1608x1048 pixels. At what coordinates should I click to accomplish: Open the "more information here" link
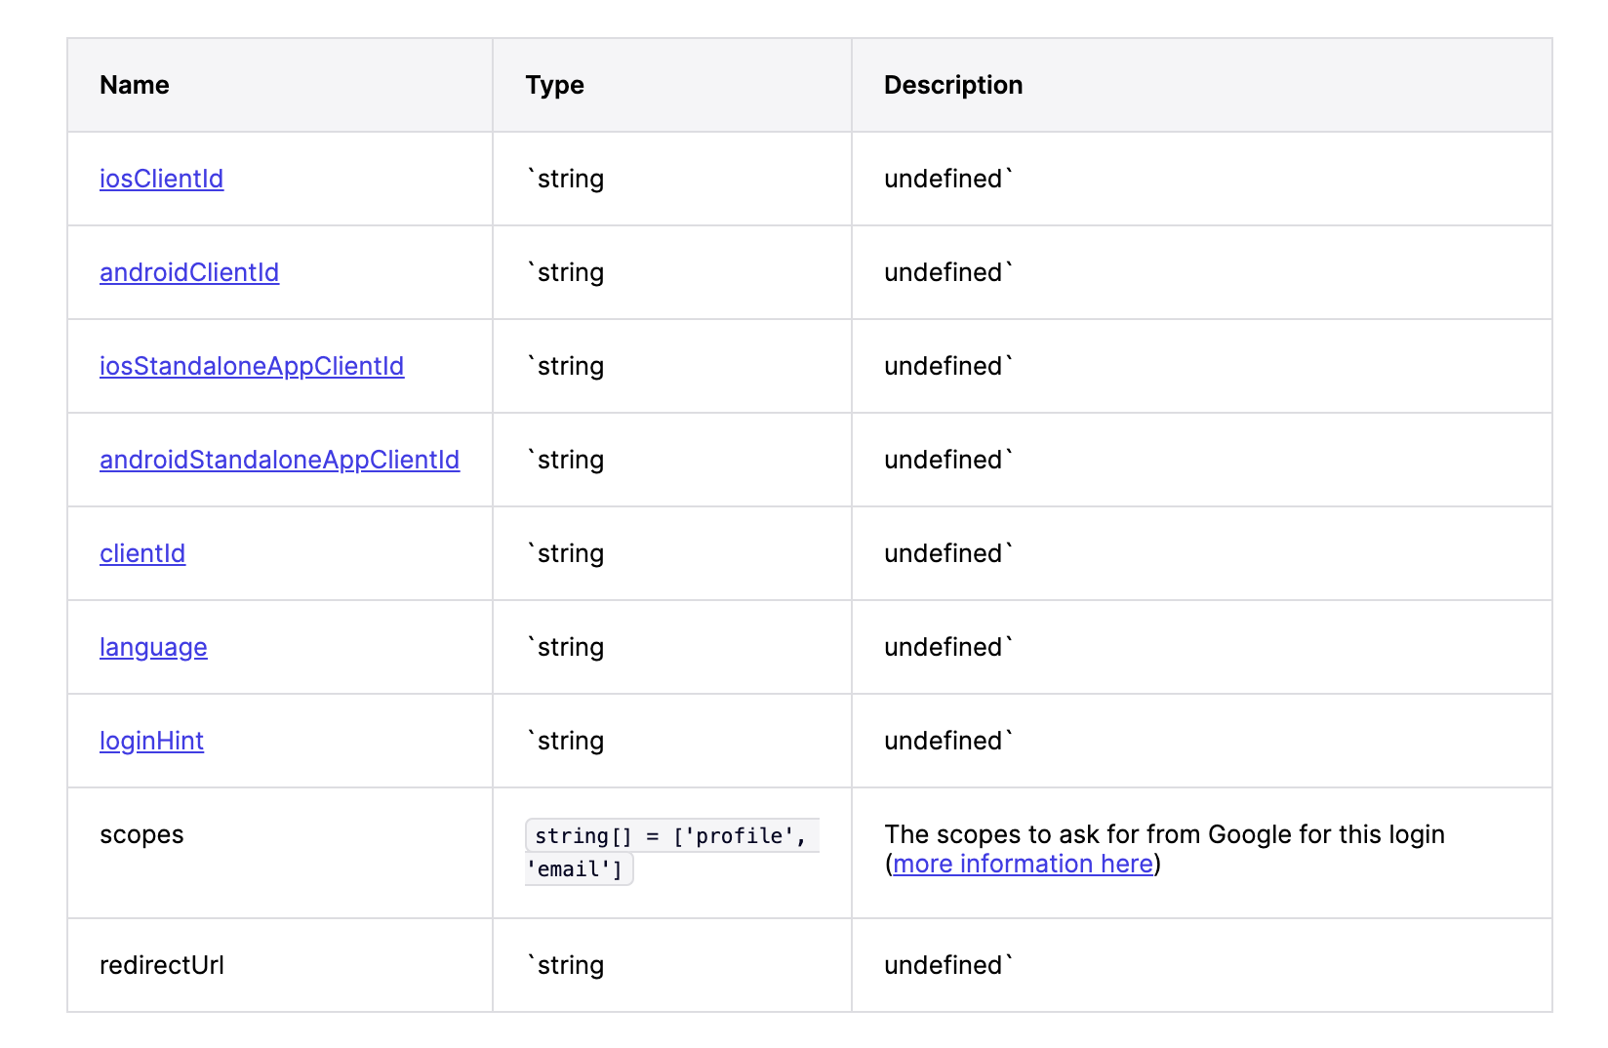click(x=1023, y=864)
